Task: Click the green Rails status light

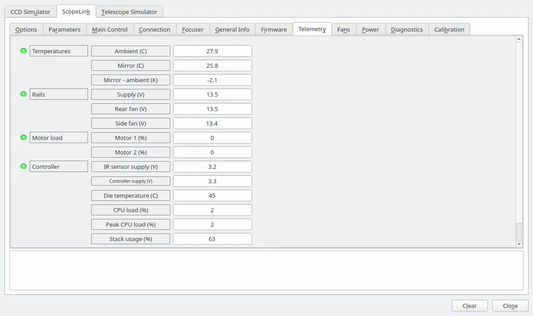Action: pyautogui.click(x=23, y=94)
